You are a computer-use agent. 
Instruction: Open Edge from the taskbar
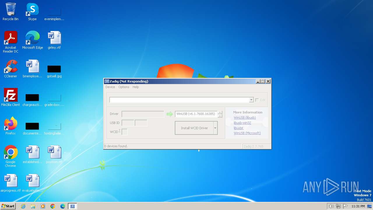coord(63,206)
